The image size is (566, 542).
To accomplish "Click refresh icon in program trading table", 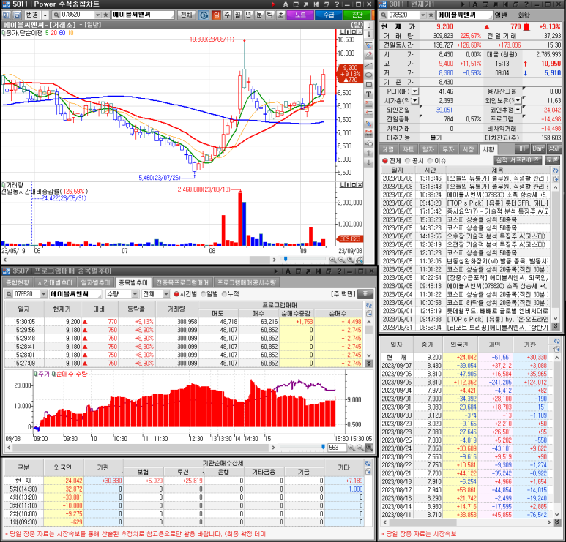I will 368,305.
